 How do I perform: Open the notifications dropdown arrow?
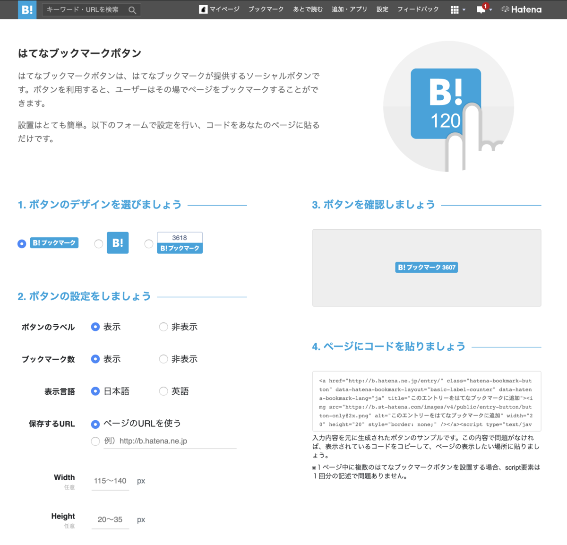tap(490, 10)
